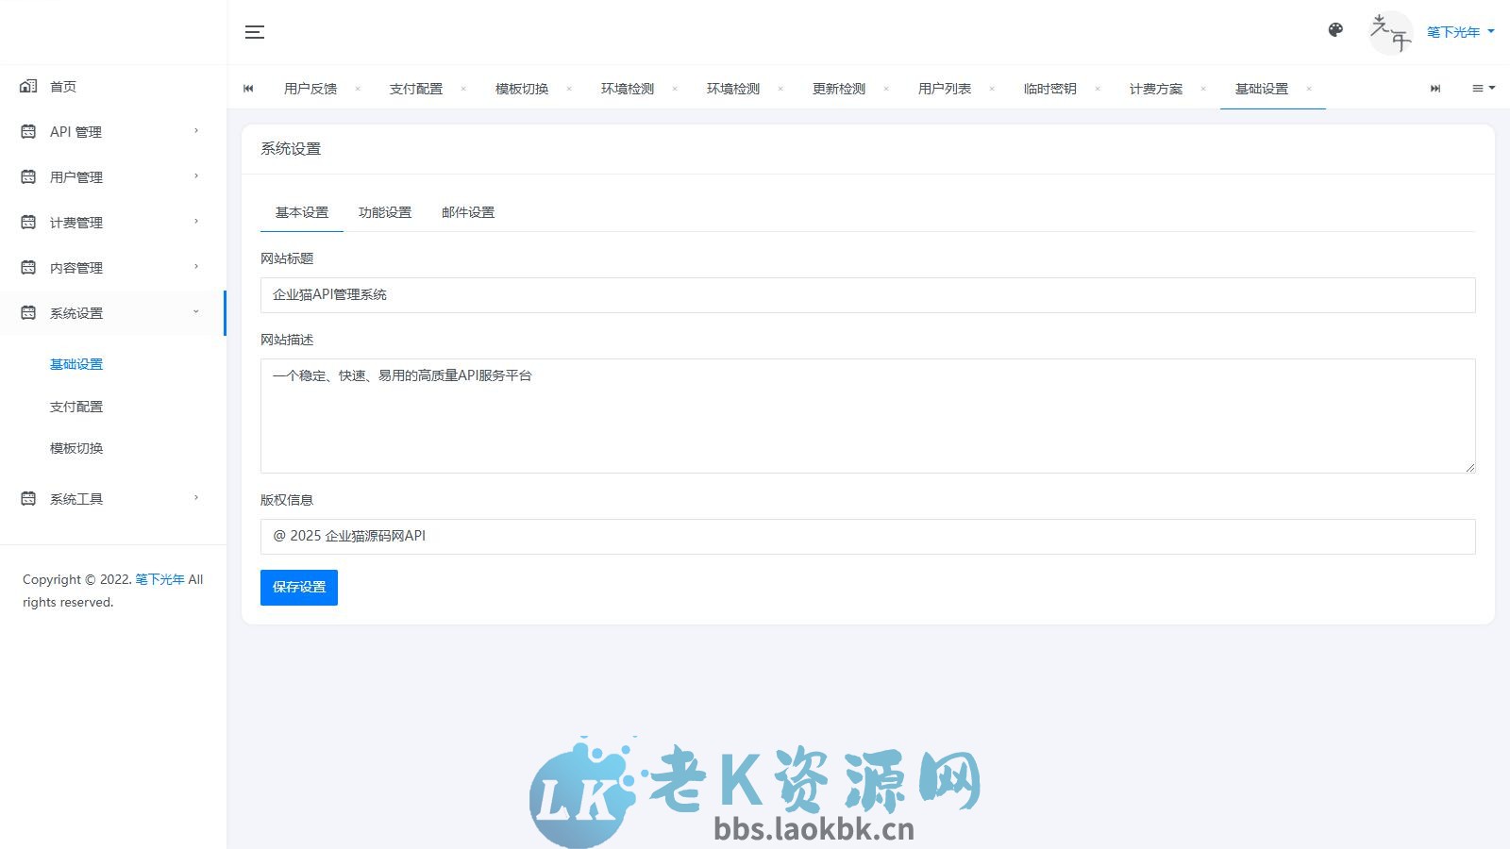The width and height of the screenshot is (1510, 849).
Task: Click the 系统工具 icon in sidebar
Action: tap(27, 498)
